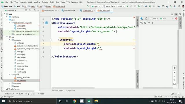
Task: Expand Gradle Scripts node
Action: tap(4, 89)
